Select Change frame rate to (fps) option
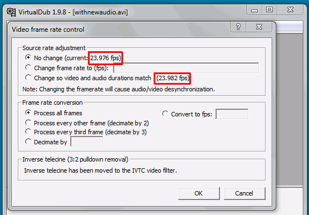The width and height of the screenshot is (309, 215). 28,67
